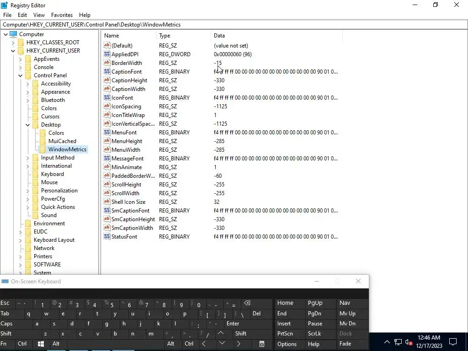Viewport: 468px width, 351px height.
Task: Click the HKEY_CLASSES_ROOT folder icon
Action: (x=21, y=43)
